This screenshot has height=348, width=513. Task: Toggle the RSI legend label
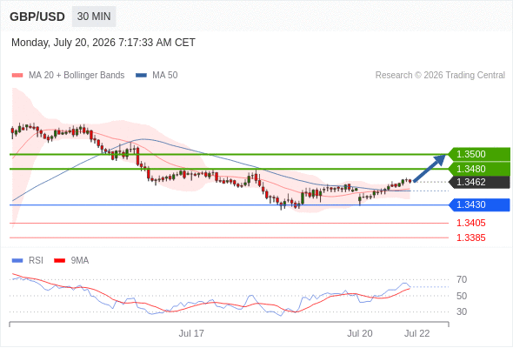[x=36, y=261]
